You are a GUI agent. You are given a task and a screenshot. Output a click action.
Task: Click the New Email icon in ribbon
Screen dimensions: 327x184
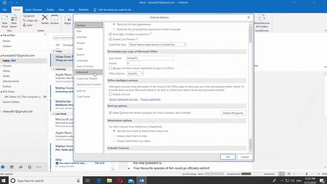[5, 18]
